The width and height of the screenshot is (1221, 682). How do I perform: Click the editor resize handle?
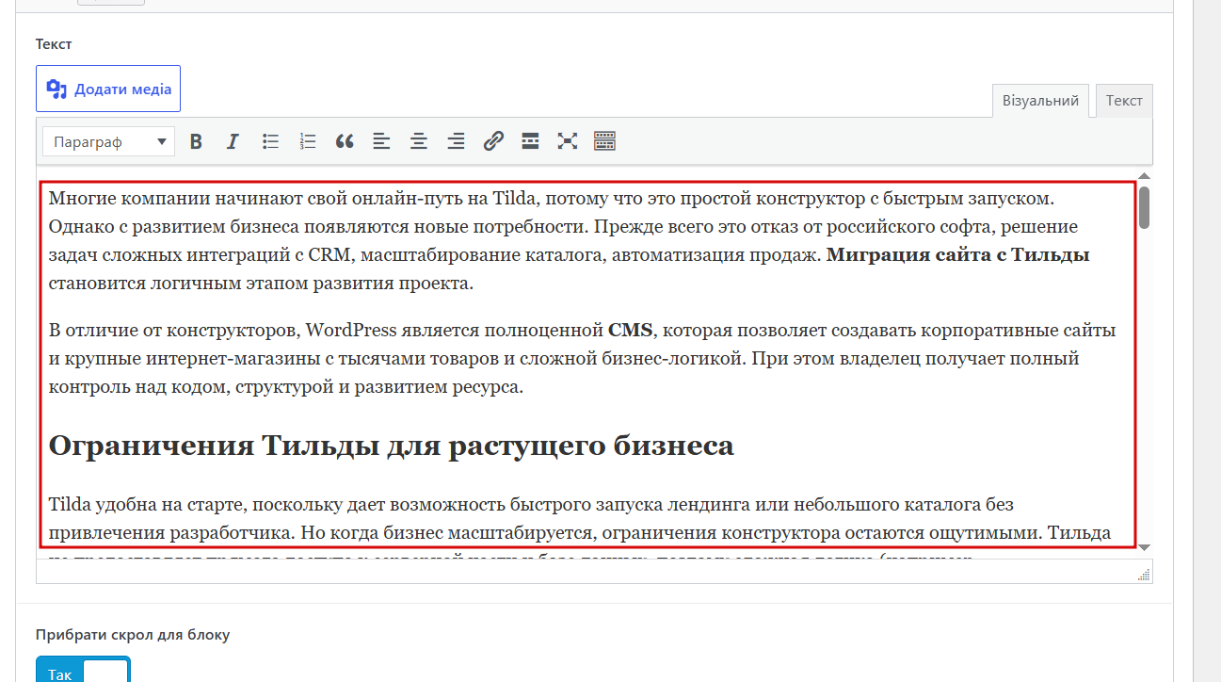(1145, 575)
